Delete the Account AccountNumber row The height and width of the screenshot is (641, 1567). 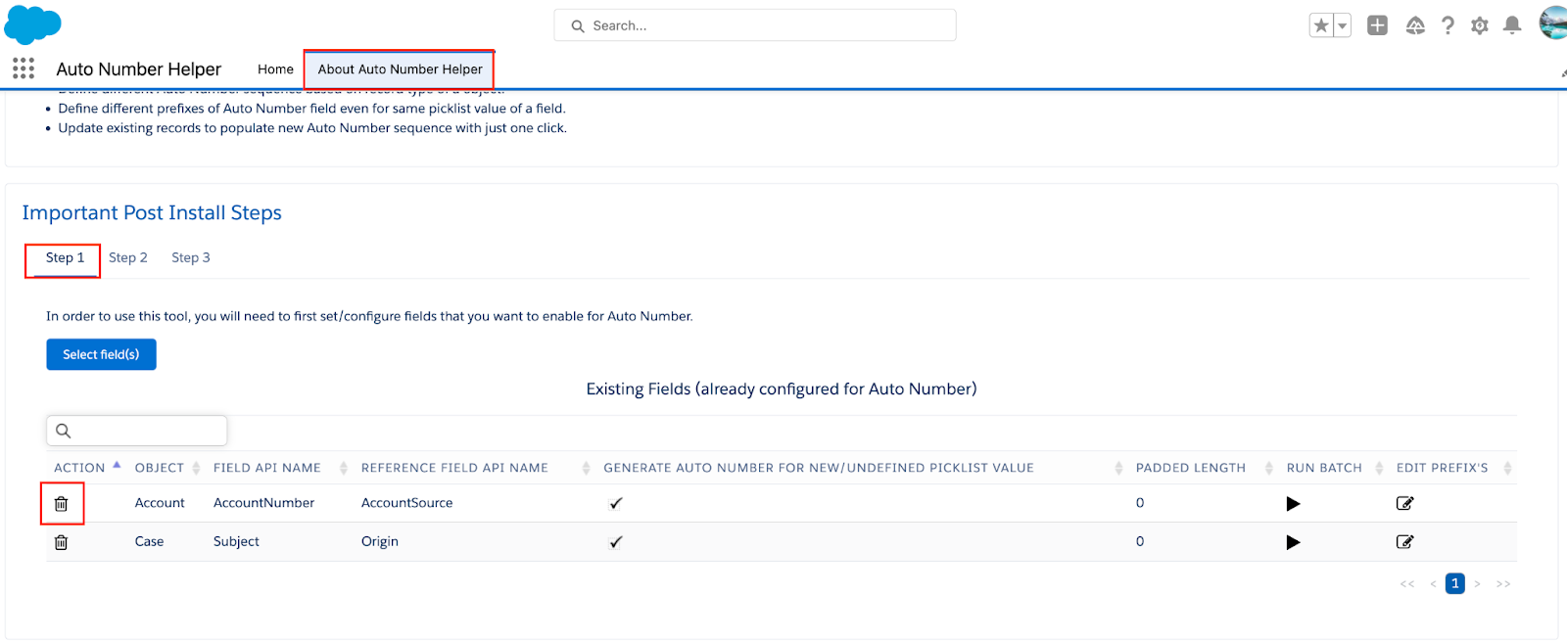62,504
